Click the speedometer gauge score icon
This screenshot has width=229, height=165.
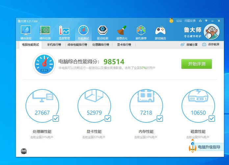coord(44,64)
